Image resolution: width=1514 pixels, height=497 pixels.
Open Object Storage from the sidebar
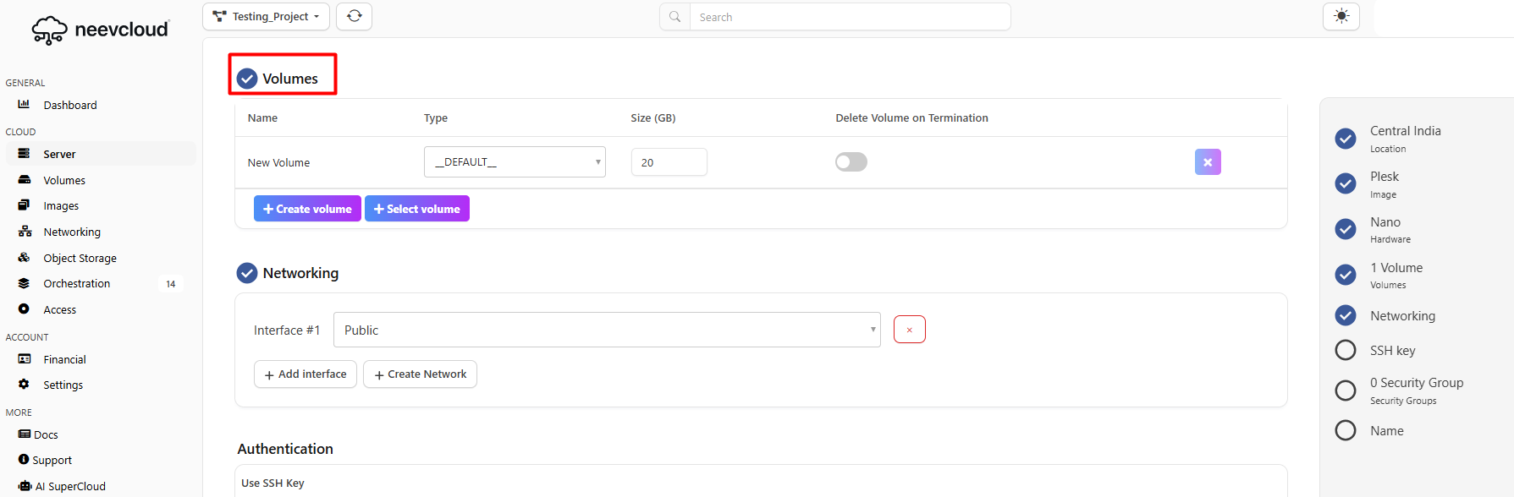80,258
